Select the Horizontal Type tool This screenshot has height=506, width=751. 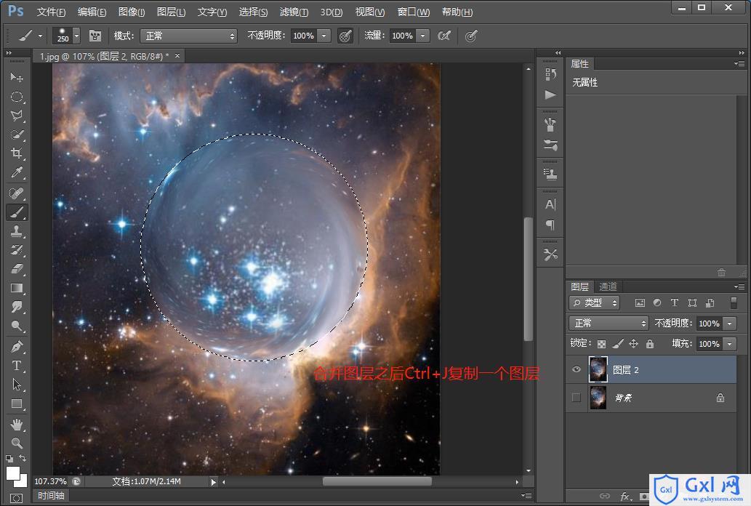pos(17,366)
